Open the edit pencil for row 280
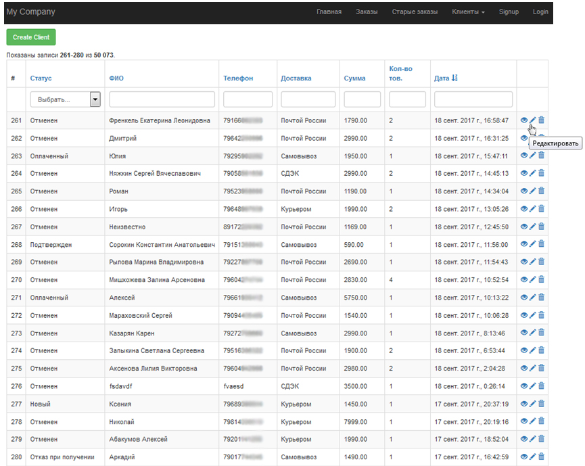 tap(533, 457)
